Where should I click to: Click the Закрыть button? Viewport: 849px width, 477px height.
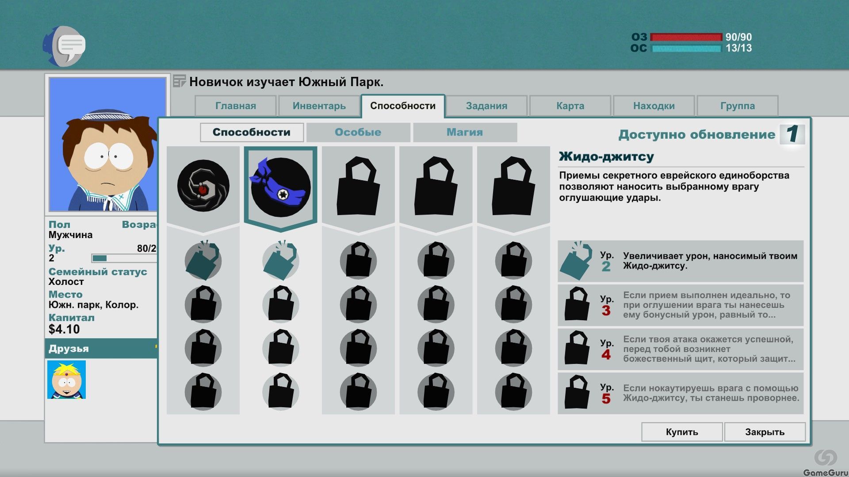765,432
